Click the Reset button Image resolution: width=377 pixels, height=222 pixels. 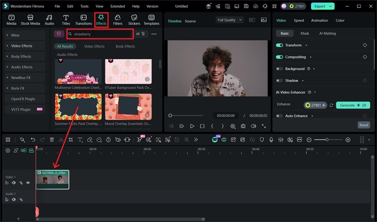pos(363,125)
